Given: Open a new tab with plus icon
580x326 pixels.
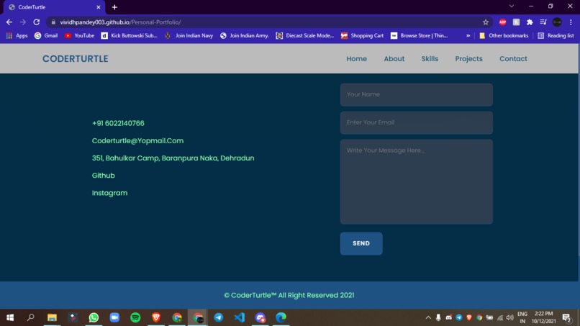Looking at the screenshot, I should click(114, 7).
